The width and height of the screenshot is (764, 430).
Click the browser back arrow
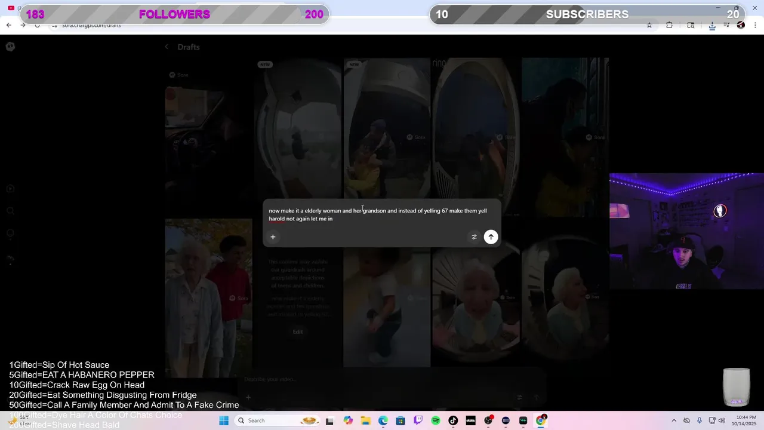(8, 25)
